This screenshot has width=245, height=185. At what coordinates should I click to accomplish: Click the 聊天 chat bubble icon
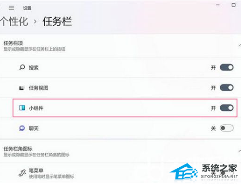pos(22,128)
